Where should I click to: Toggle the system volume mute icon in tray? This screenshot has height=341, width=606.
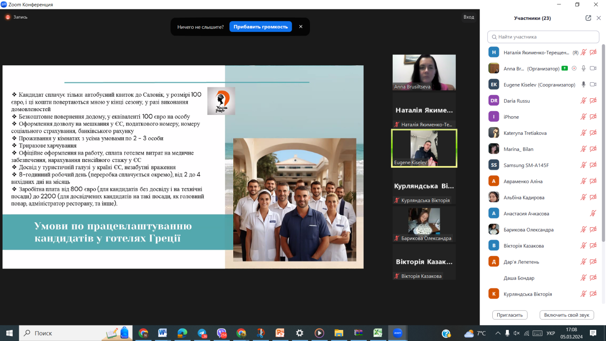(517, 333)
